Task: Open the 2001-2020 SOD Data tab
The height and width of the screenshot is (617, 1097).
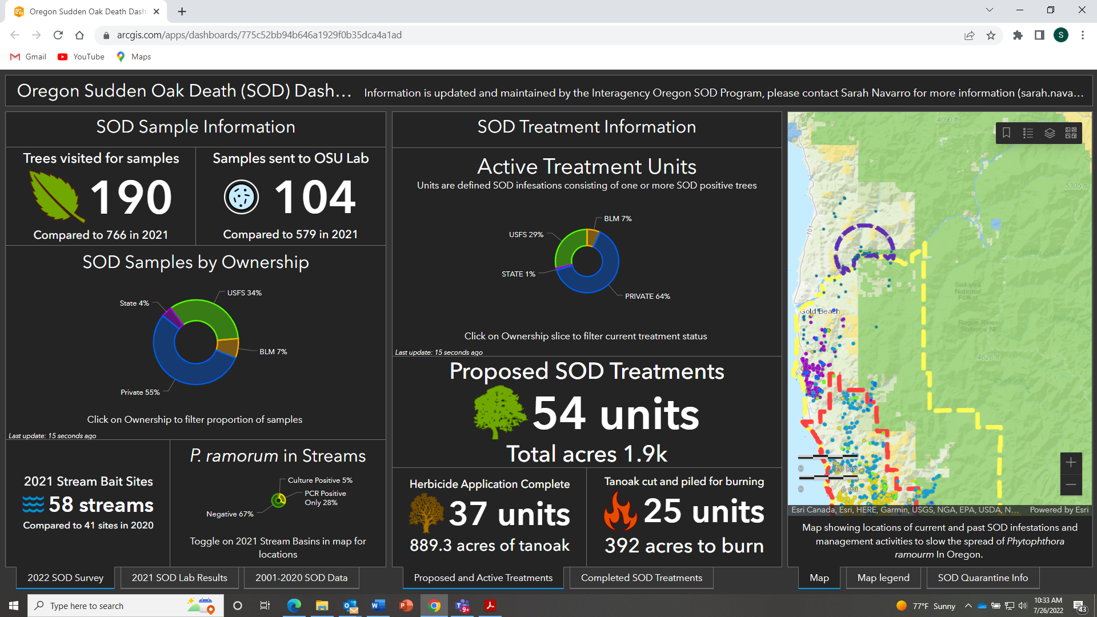Action: coord(301,578)
